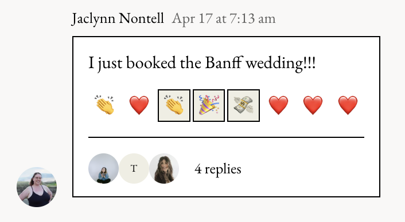This screenshot has height=222, width=405.
Task: Click Jaclynn's profile photo in black top
Action: [x=37, y=187]
